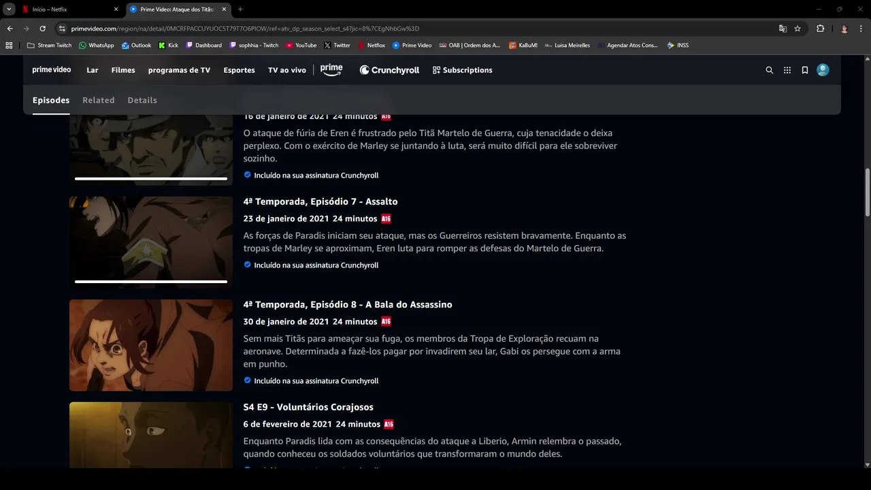
Task: Click the A16 rating badge of Episódio 8
Action: pyautogui.click(x=387, y=321)
